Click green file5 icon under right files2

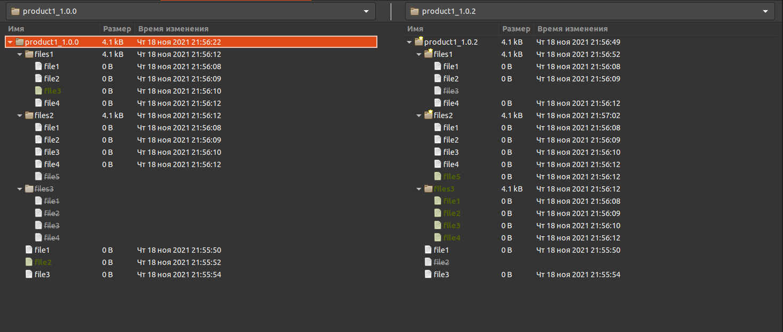point(437,177)
